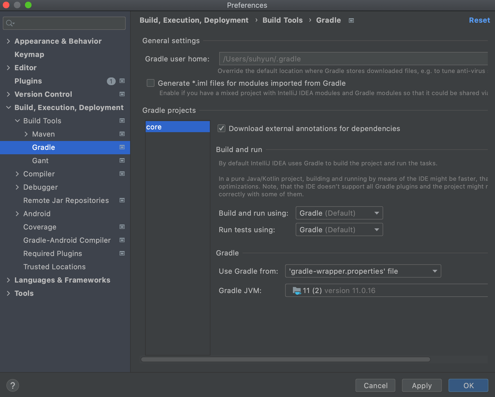Expand Languages & Frameworks section

point(8,280)
